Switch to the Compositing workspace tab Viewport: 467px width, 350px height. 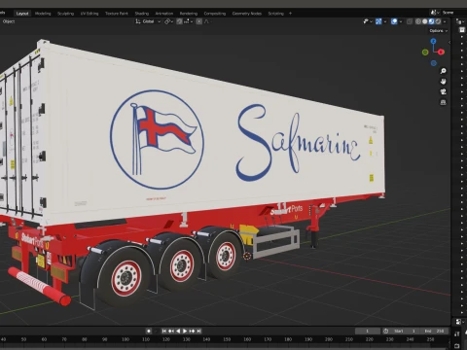tap(215, 14)
